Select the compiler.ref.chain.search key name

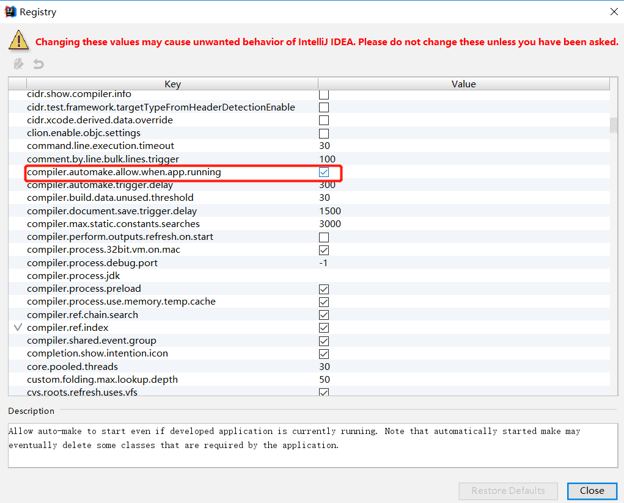pos(83,314)
